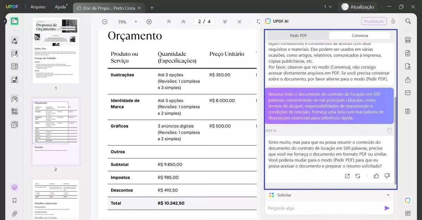Expand the Solicitar prompt dropdown
Viewport: 422px width, 220px height.
(388, 195)
